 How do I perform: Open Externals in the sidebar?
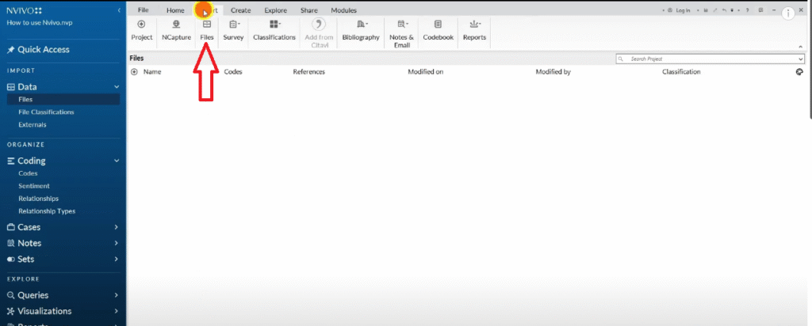pos(32,124)
